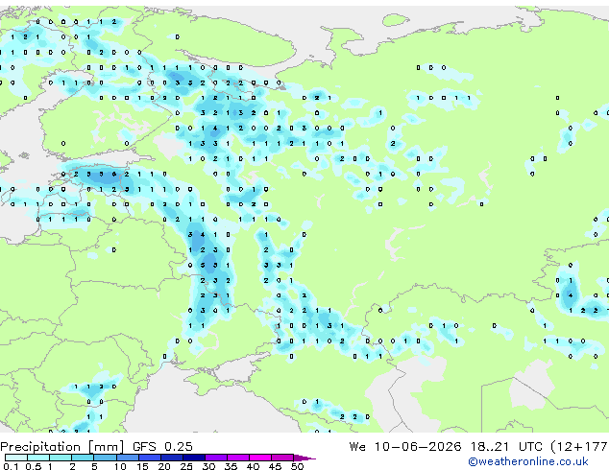Pick the legend swatch between 2 and 5

[x=83, y=458]
